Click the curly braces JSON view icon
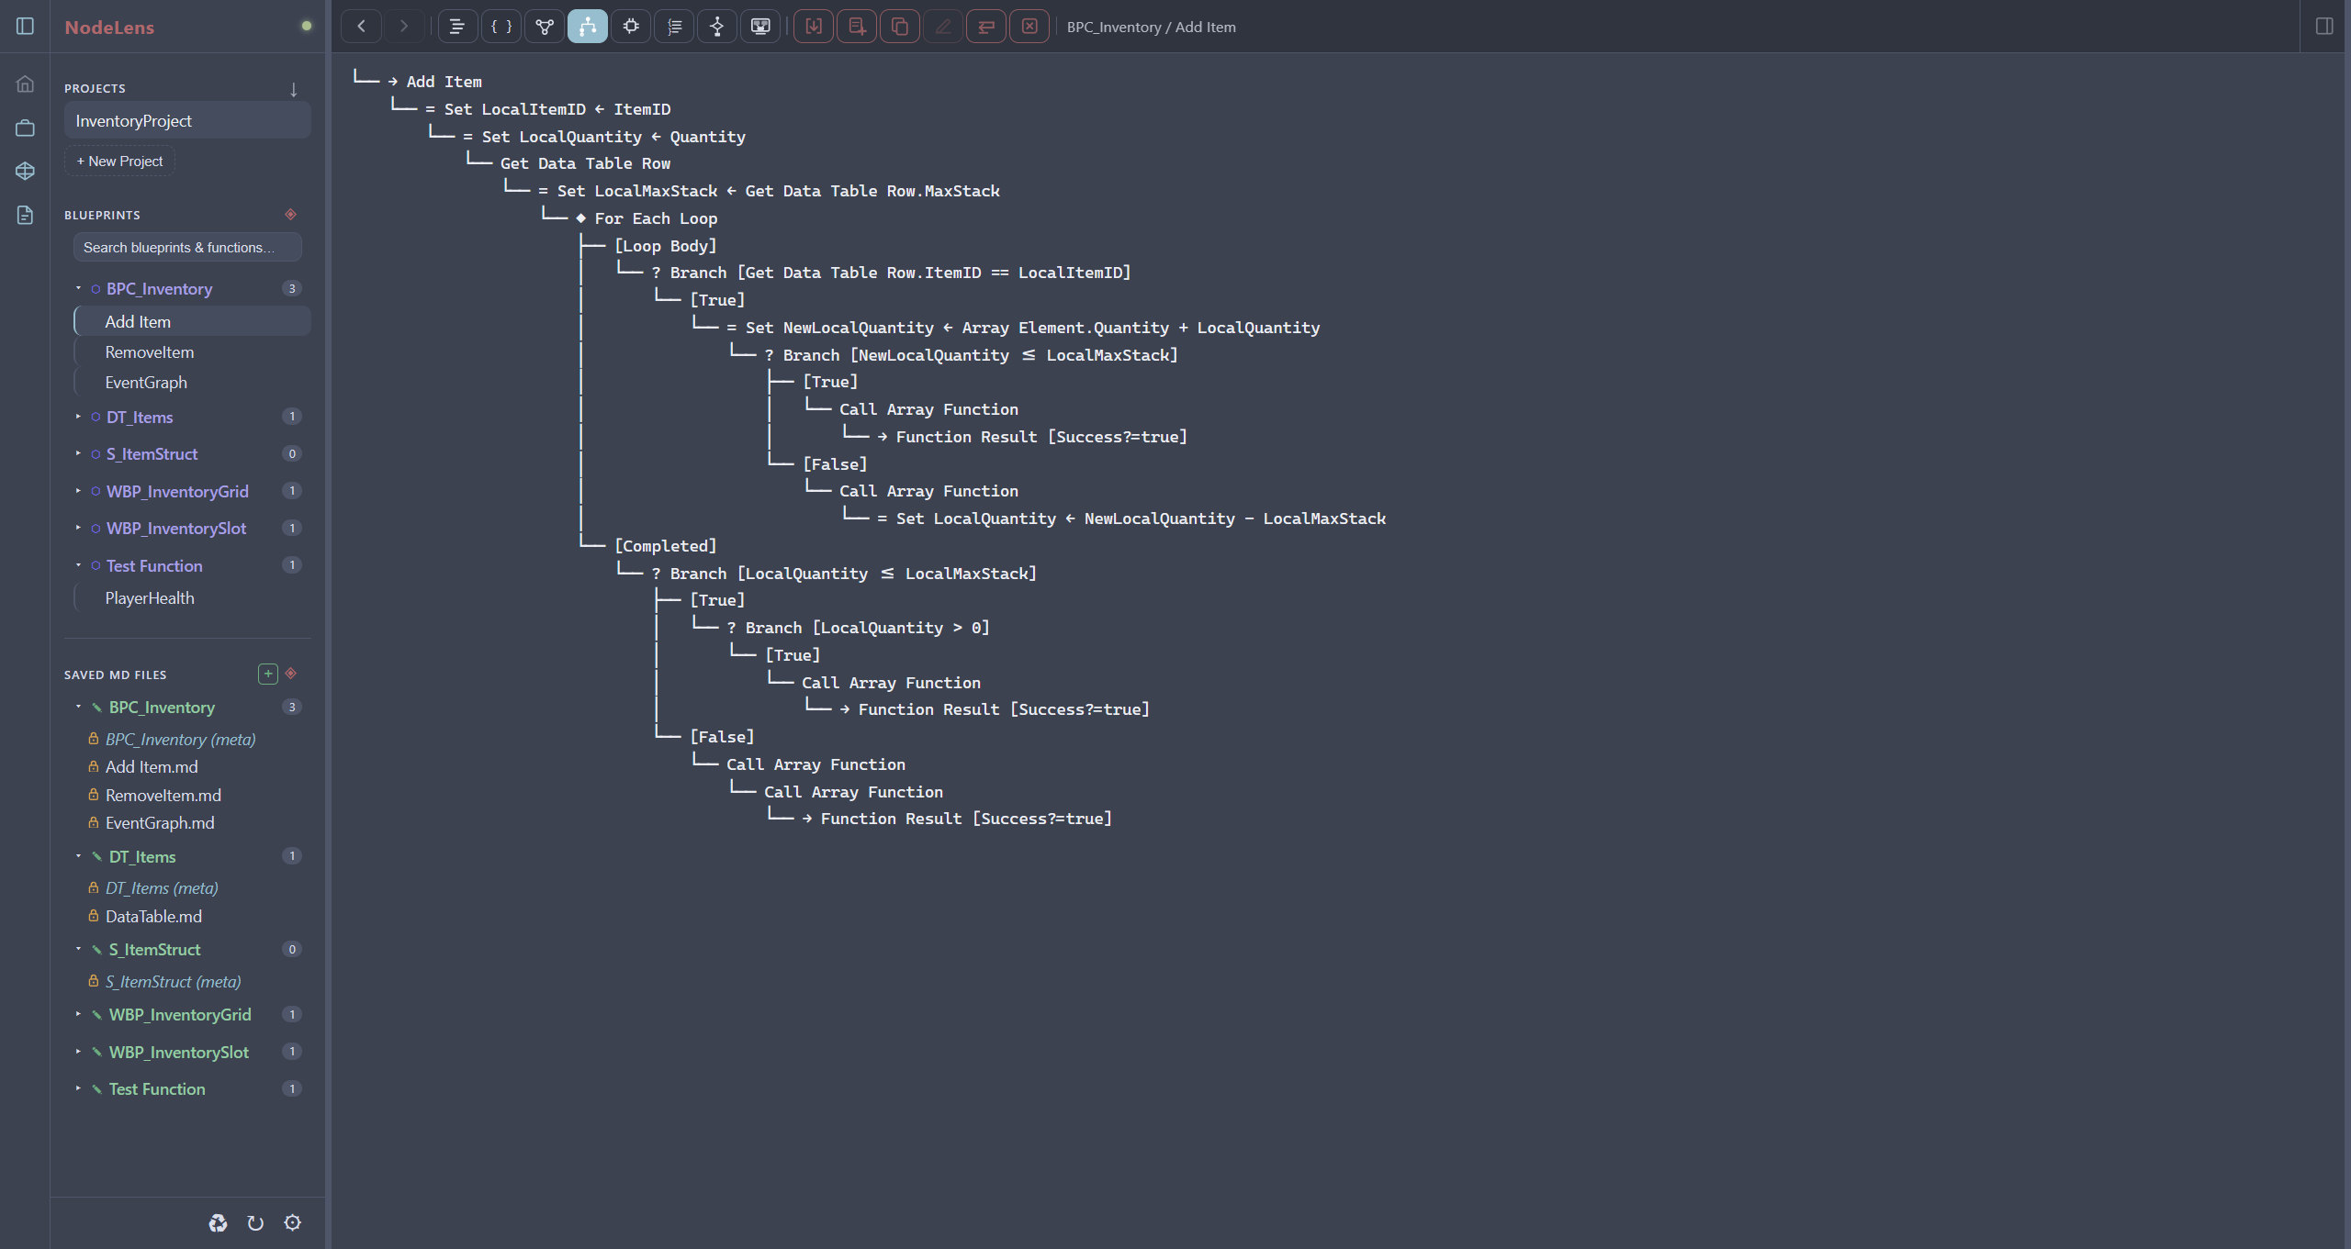Viewport: 2351px width, 1249px height. [x=501, y=27]
